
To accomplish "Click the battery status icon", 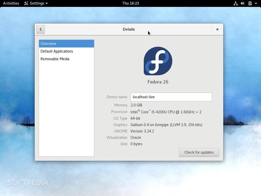I will (x=250, y=3).
